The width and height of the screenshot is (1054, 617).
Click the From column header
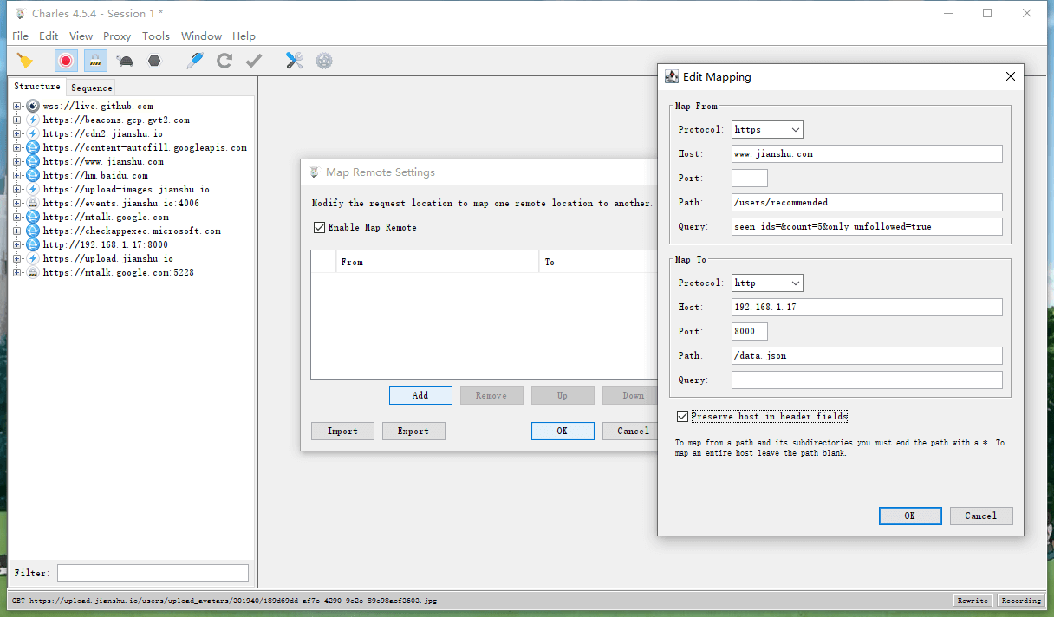tap(436, 262)
